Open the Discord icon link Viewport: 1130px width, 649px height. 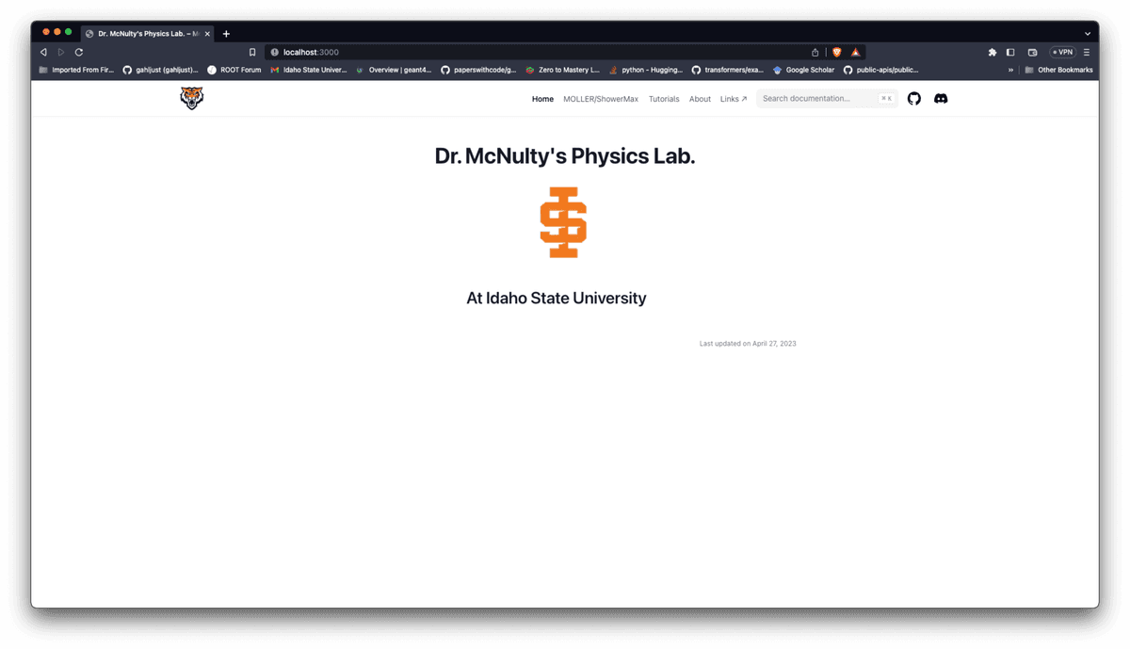point(940,98)
